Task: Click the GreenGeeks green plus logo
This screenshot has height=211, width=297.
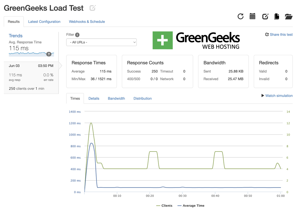Action: (x=162, y=40)
